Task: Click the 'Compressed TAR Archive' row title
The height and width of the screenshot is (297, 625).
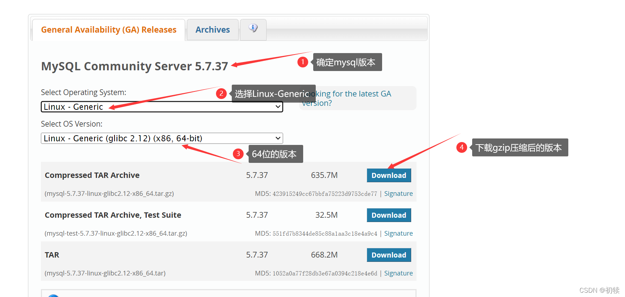Action: coord(92,175)
